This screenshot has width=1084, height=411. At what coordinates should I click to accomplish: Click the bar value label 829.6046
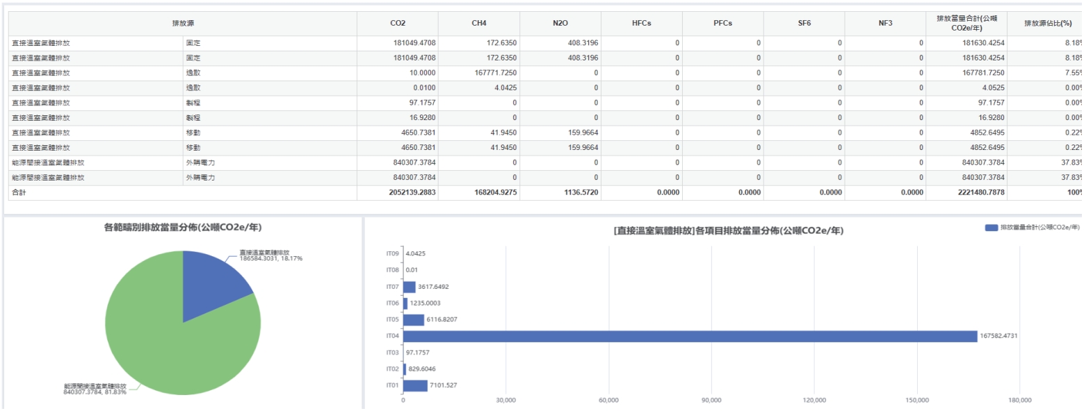pyautogui.click(x=423, y=369)
